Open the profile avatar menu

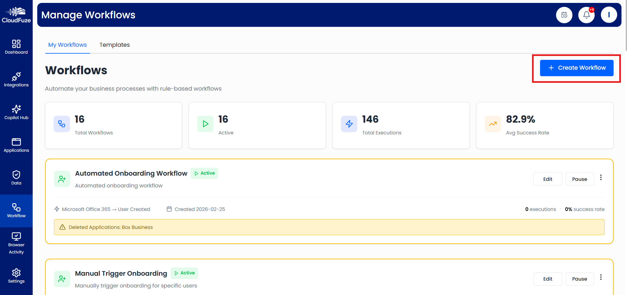pos(609,15)
